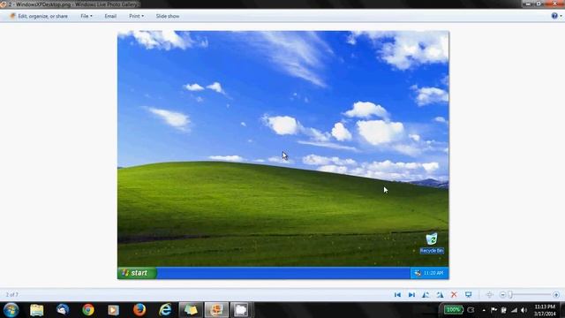Click the network signal tray icon

514,310
